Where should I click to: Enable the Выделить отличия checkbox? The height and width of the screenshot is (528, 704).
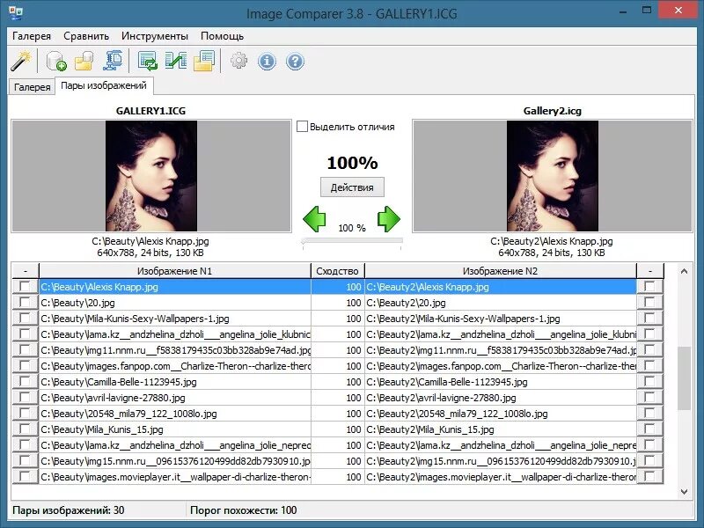coord(302,126)
